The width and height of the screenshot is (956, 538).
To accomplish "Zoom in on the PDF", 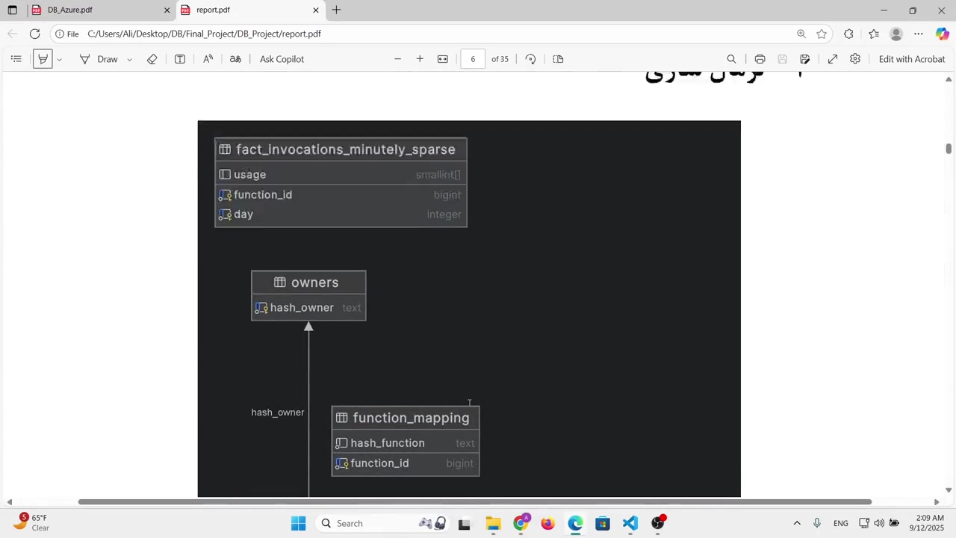I will coord(420,59).
